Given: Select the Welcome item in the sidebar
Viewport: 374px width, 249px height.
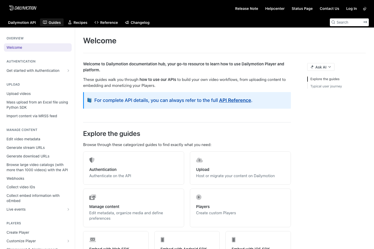Looking at the screenshot, I should pyautogui.click(x=14, y=47).
